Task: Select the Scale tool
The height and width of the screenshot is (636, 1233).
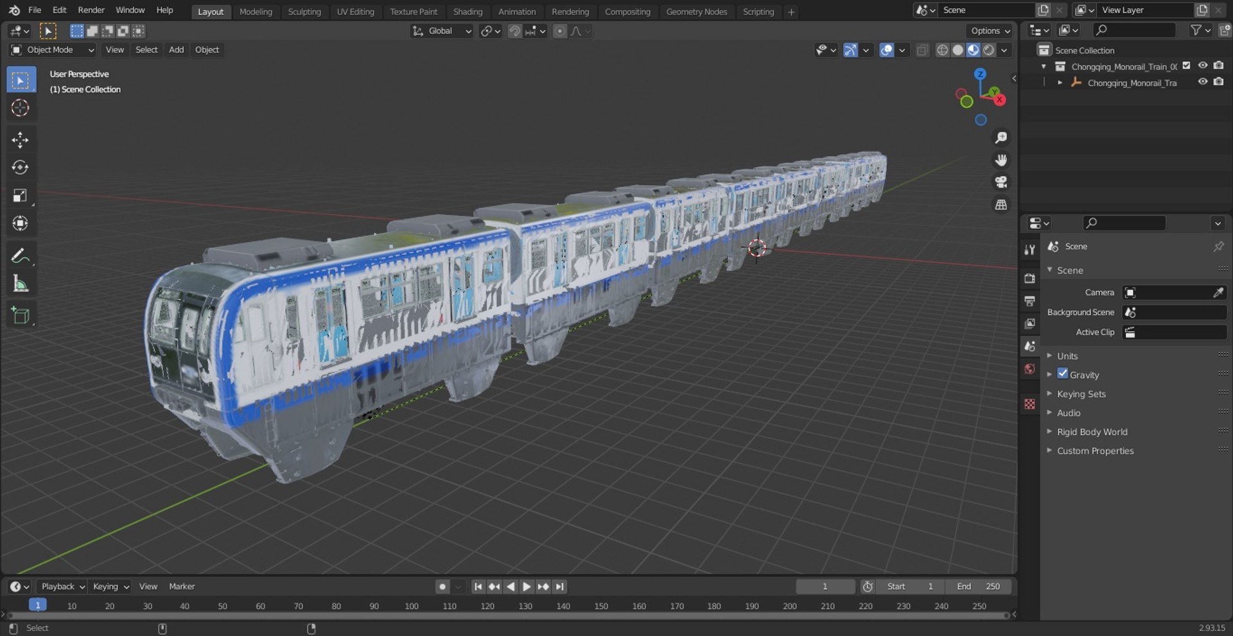Action: (x=21, y=195)
